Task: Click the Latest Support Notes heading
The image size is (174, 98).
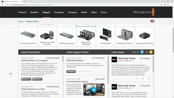Action: (77, 52)
